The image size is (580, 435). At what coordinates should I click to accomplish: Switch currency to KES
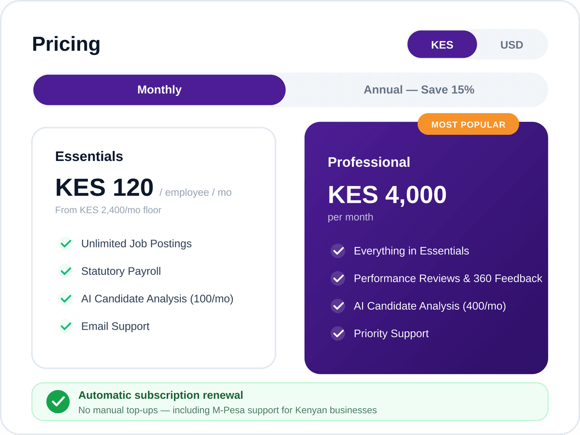[442, 44]
